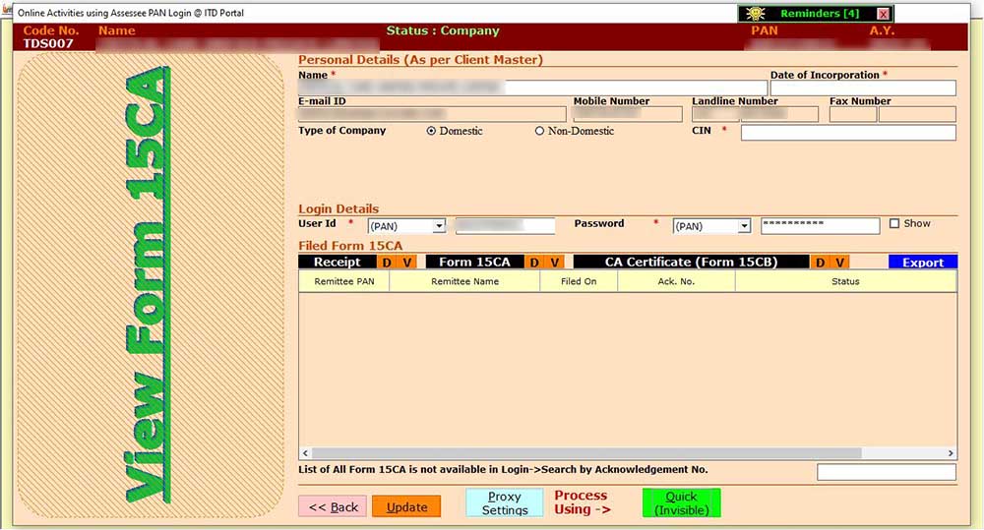
Task: Click the Remittee Name column header
Action: tap(464, 281)
